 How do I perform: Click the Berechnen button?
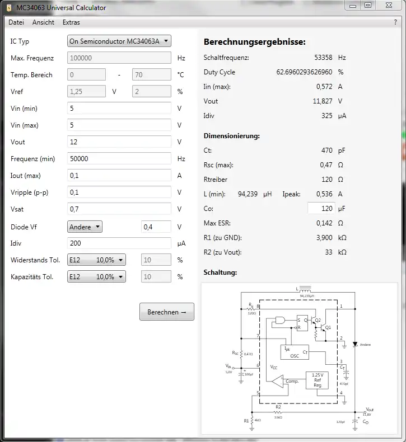[x=167, y=312]
